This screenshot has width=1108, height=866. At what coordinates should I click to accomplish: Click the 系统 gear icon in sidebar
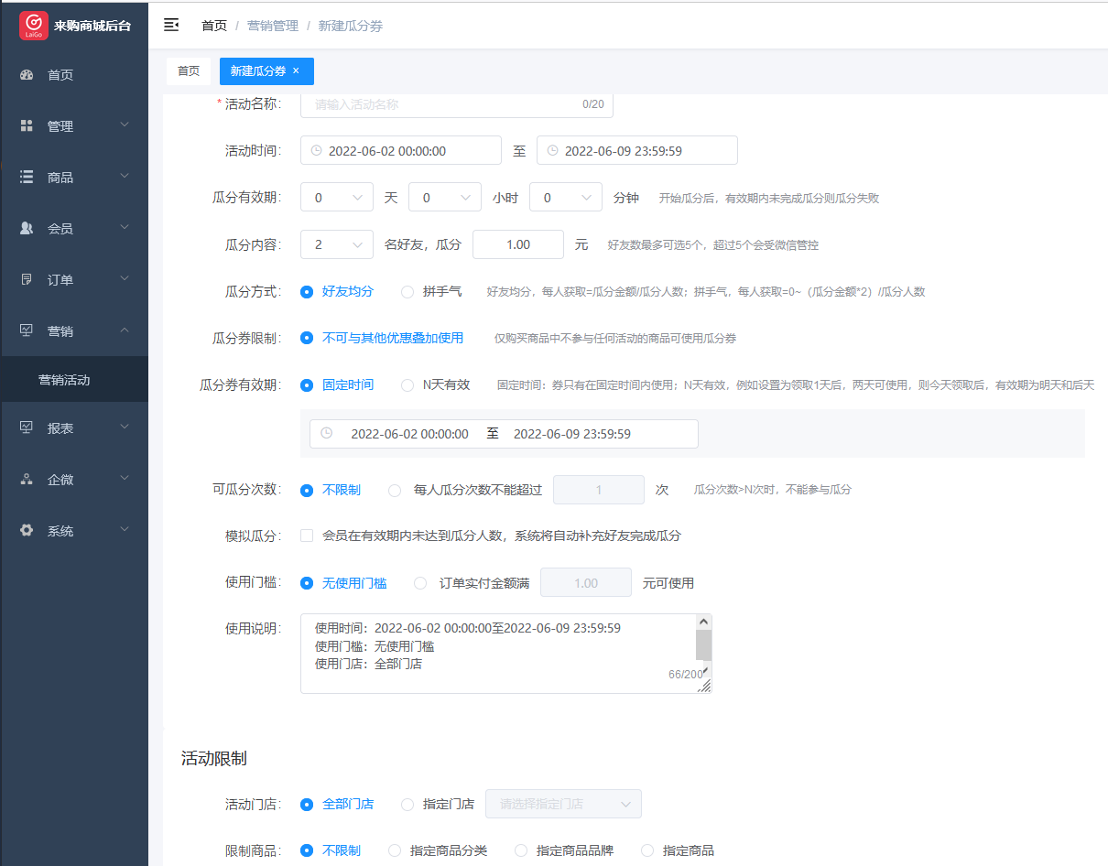pyautogui.click(x=27, y=531)
